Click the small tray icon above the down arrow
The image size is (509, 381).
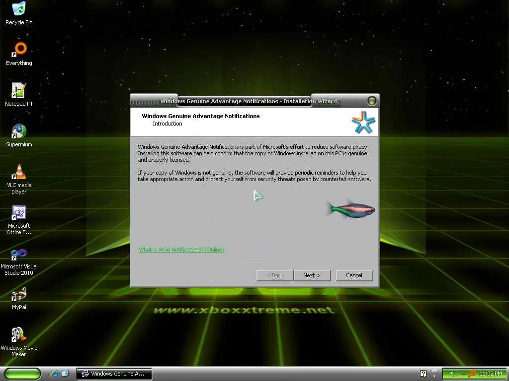pos(434,371)
